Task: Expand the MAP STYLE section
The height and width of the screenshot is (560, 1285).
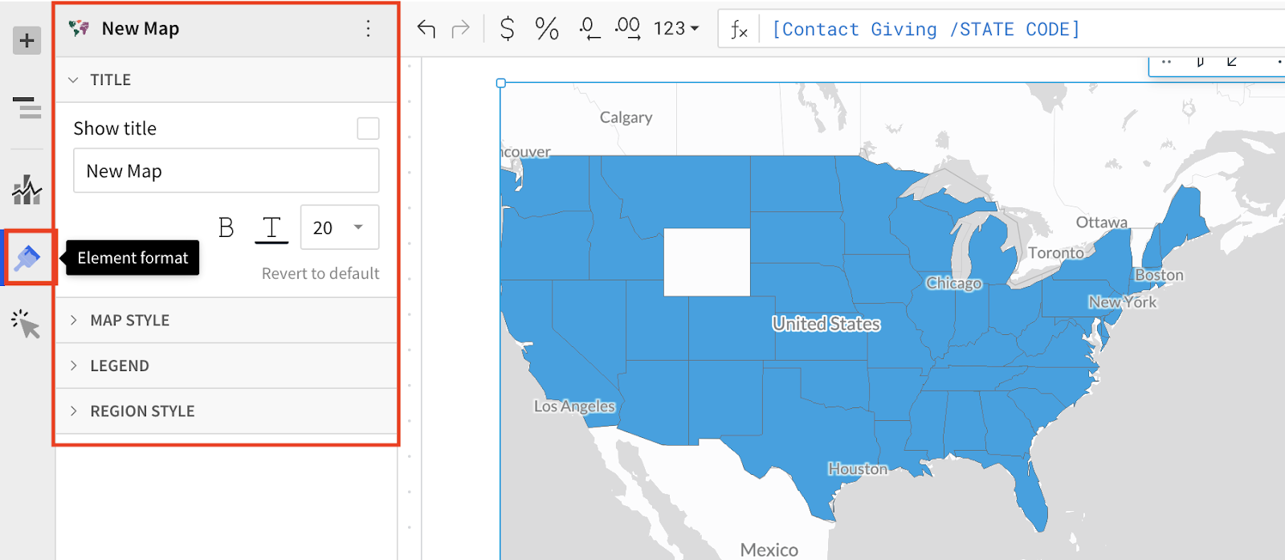Action: 226,321
